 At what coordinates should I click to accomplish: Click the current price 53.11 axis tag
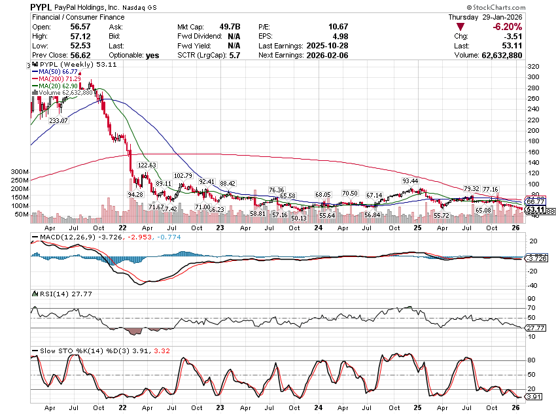tap(535, 209)
